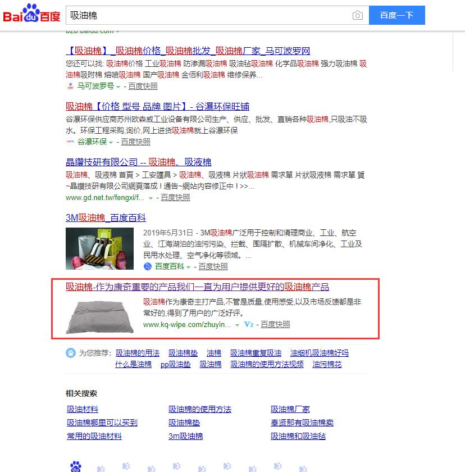Open the 3M吸油棉_百度百科 result link
This screenshot has width=465, height=472.
tap(106, 217)
